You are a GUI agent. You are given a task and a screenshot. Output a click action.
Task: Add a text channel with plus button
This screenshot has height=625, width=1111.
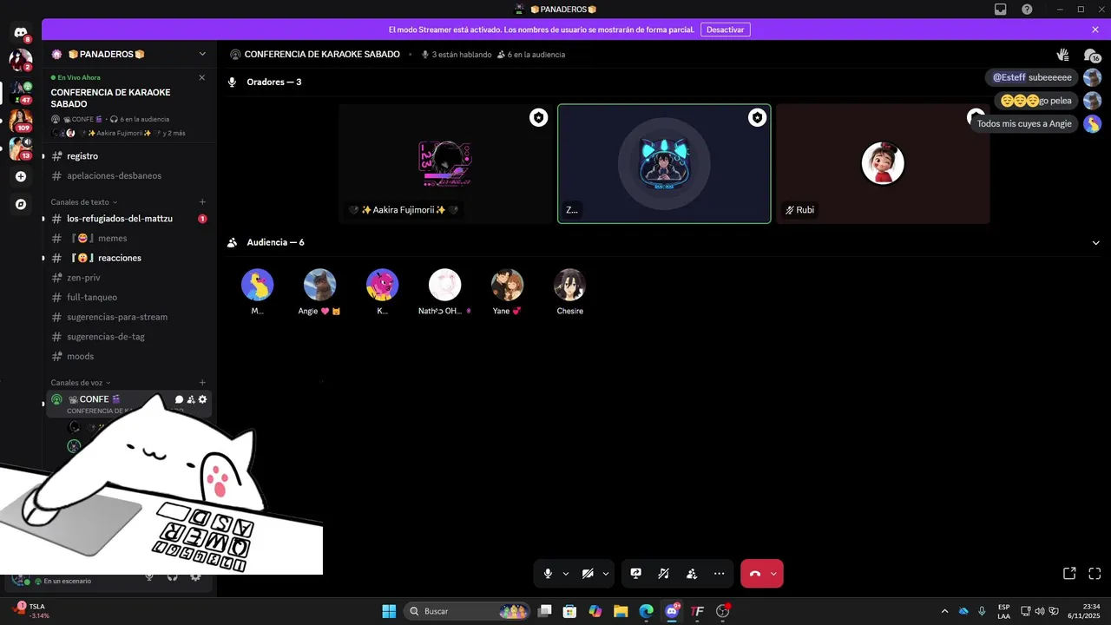coord(202,202)
